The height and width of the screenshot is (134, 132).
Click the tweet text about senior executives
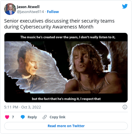(x=59, y=24)
